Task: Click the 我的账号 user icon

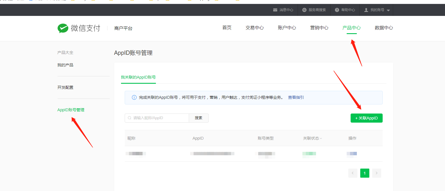Action: pyautogui.click(x=366, y=10)
